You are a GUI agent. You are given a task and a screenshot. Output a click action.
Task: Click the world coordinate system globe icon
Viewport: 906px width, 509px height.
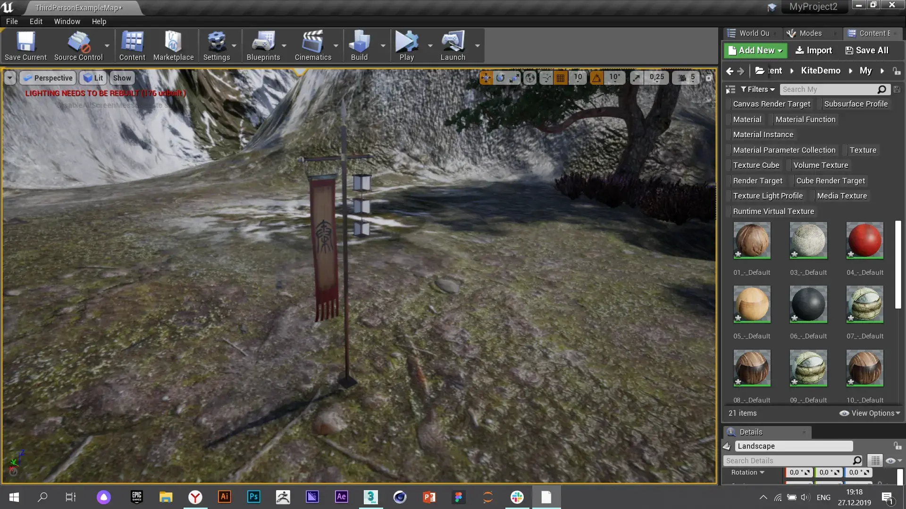pos(530,78)
